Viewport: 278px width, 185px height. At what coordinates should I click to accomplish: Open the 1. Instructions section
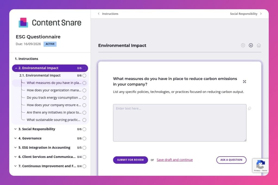pyautogui.click(x=26, y=59)
